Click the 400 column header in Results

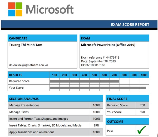[x=84, y=75]
